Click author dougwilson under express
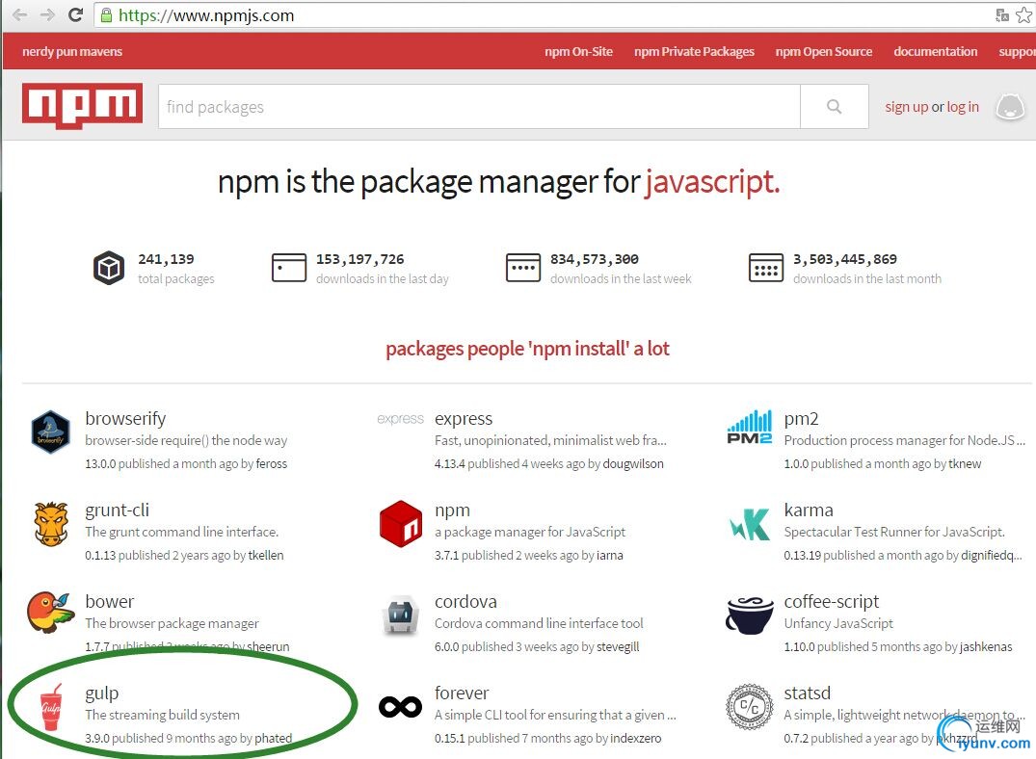1036x759 pixels. point(633,463)
